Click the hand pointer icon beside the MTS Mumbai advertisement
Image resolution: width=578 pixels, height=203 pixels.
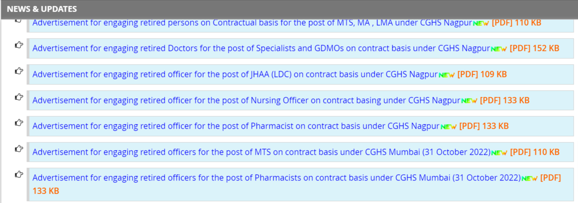click(x=19, y=149)
